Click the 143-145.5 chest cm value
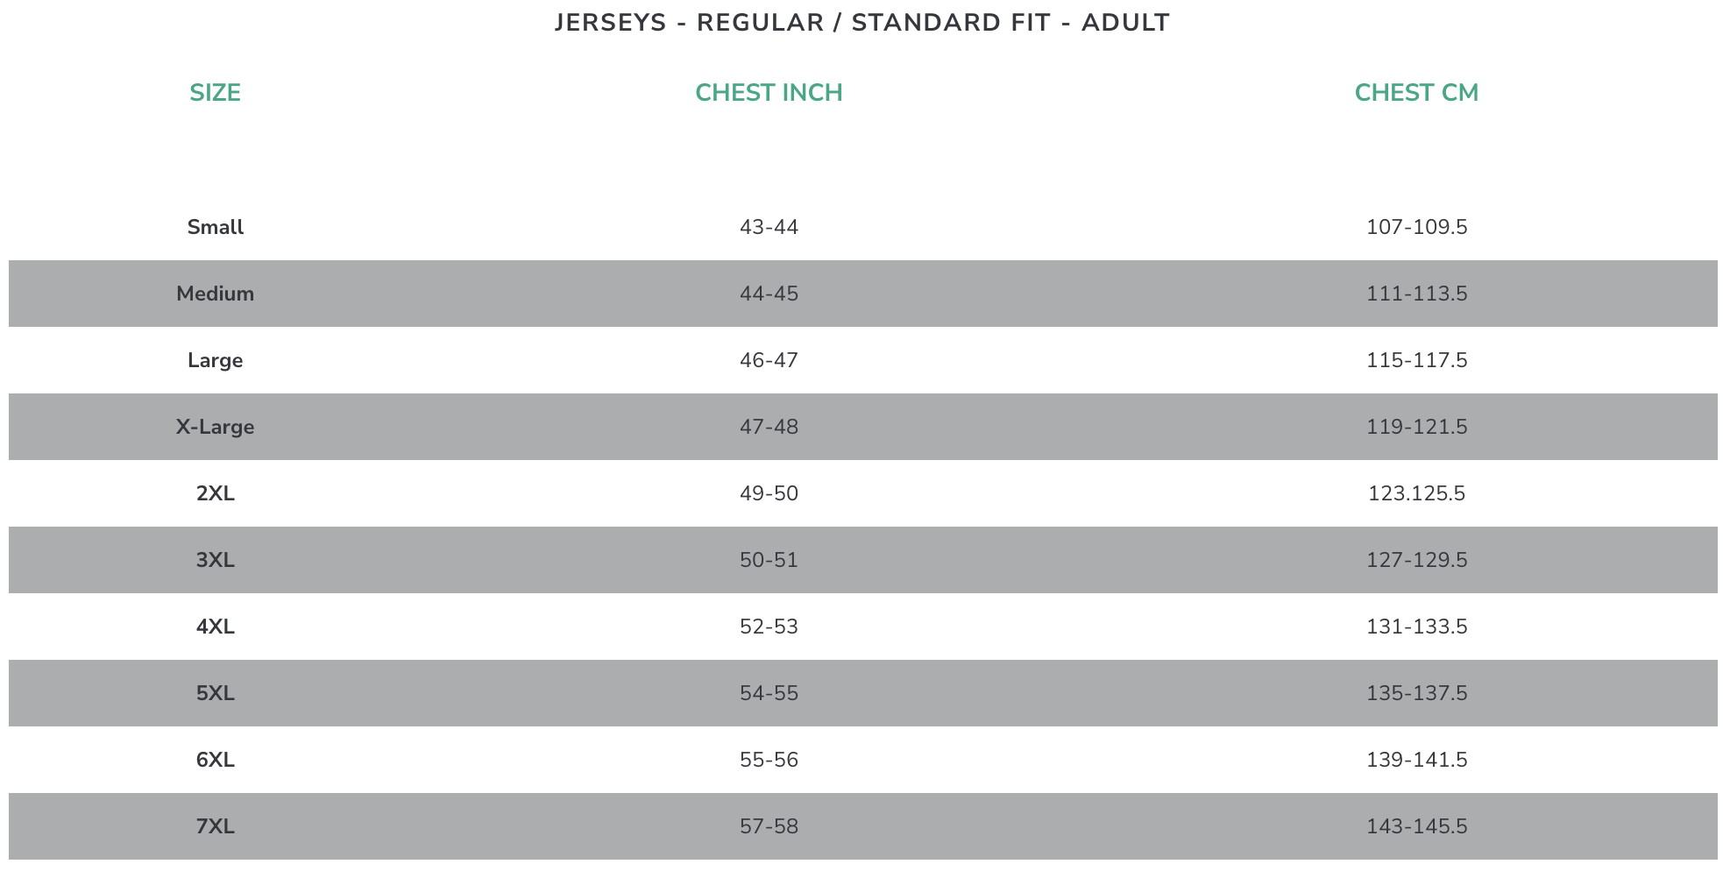Viewport: 1723px width, 871px height. pos(1416,826)
